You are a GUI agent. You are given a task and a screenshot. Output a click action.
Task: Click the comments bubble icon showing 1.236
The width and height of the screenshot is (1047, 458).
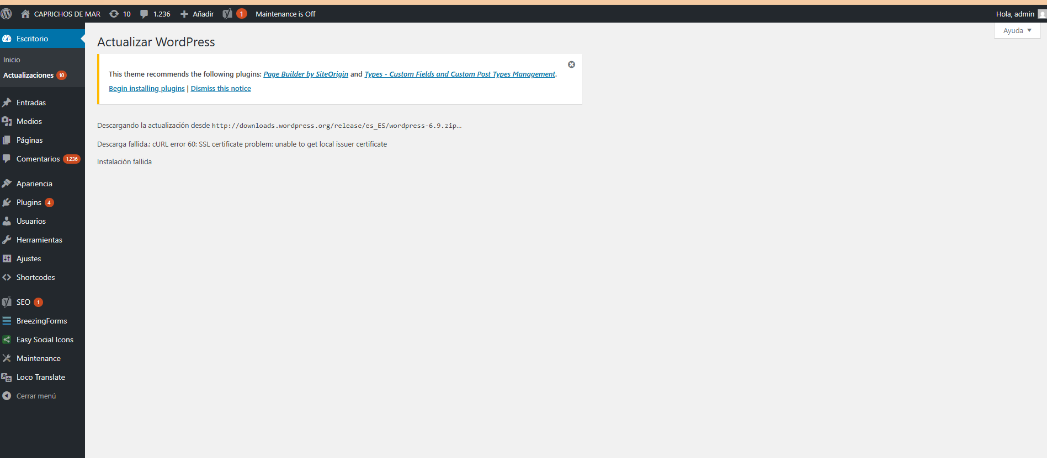(x=155, y=14)
